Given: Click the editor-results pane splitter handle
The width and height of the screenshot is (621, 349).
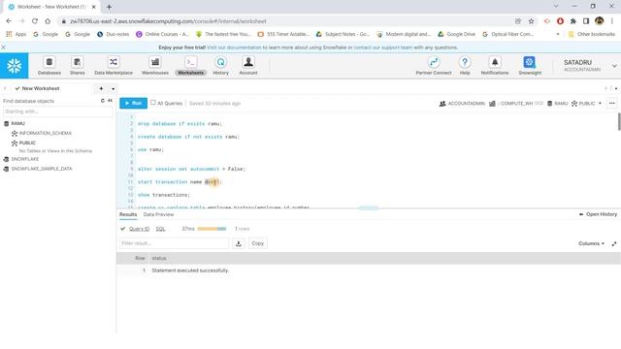Looking at the screenshot, I should point(369,208).
